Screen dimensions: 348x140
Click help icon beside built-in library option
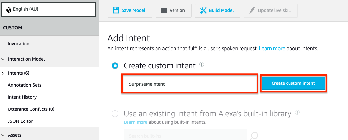[297, 113]
